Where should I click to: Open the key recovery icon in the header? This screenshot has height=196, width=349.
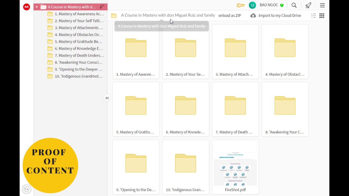pos(240,5)
